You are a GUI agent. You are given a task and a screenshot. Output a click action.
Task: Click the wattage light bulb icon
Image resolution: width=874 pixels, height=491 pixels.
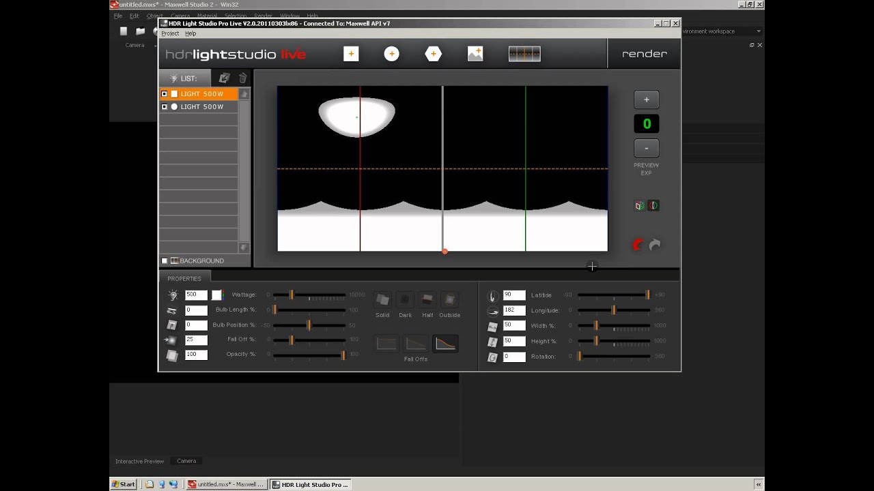point(173,295)
